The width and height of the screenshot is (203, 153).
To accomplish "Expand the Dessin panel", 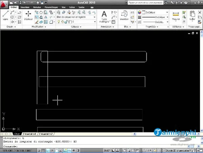I will (x=11, y=26).
